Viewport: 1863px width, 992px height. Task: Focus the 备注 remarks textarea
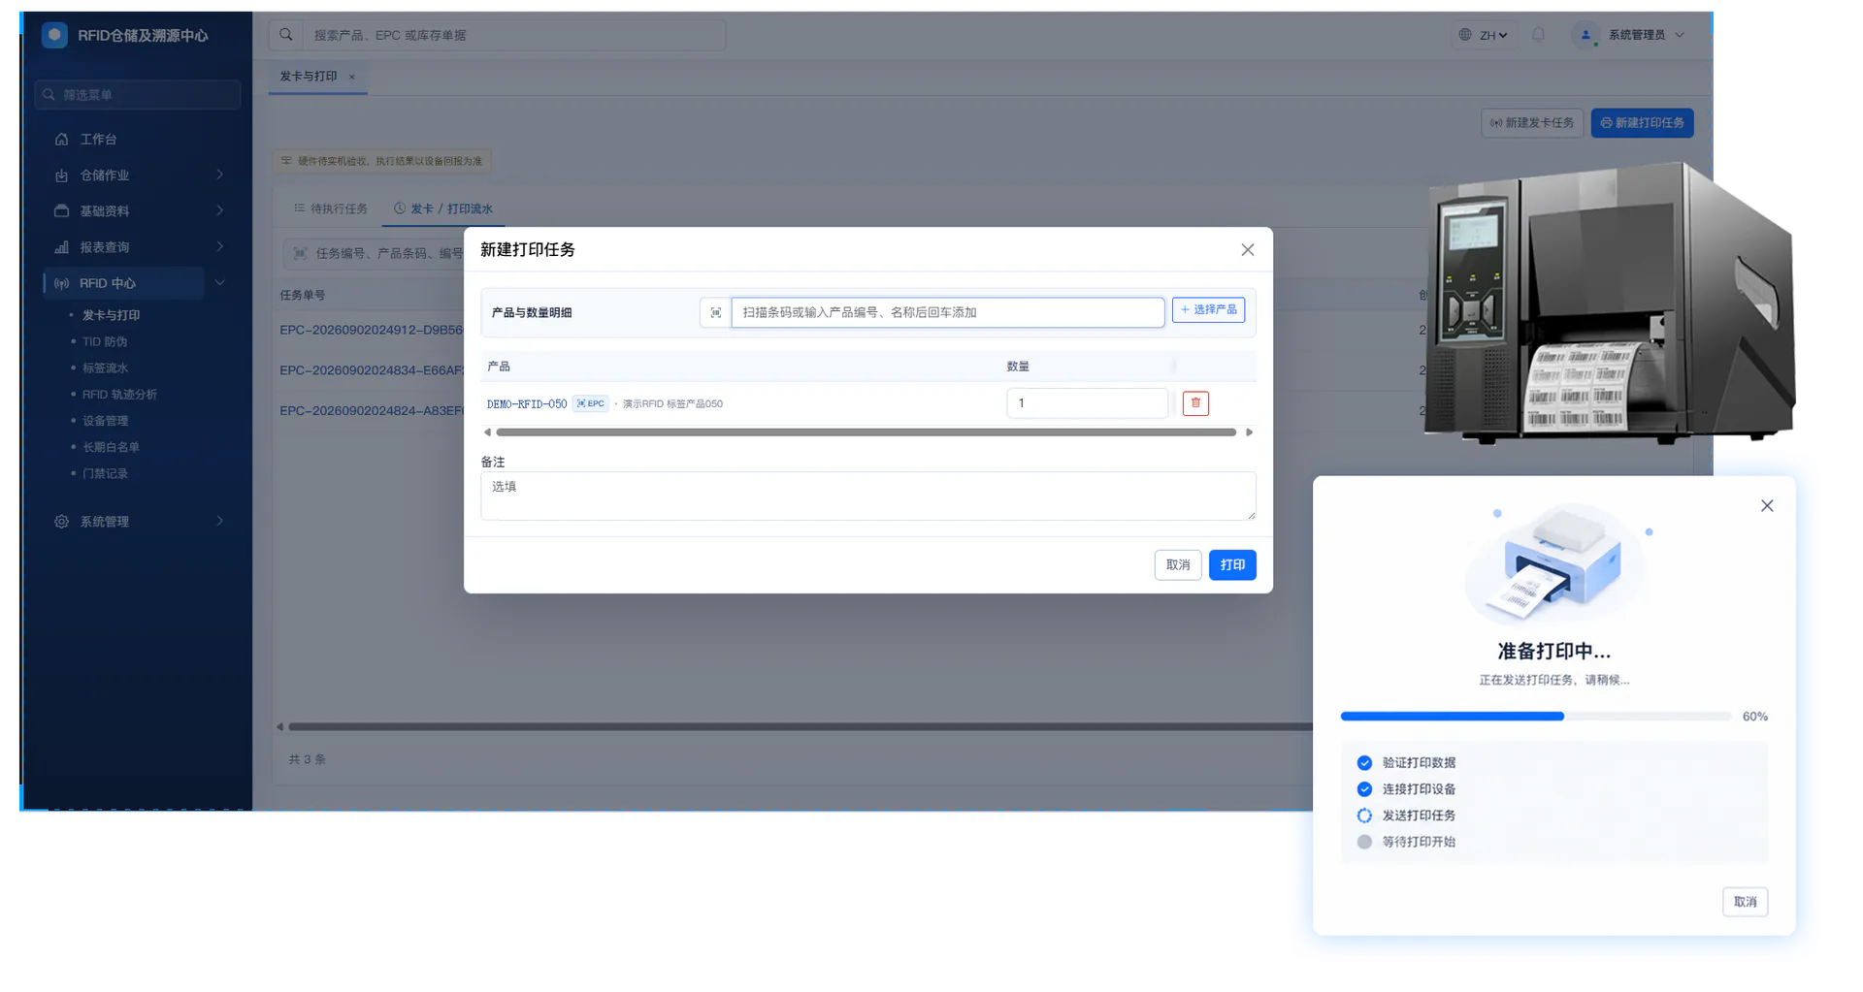[x=867, y=496]
